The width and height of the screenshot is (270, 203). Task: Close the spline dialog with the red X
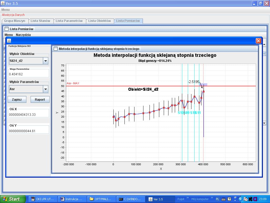[x=258, y=41]
